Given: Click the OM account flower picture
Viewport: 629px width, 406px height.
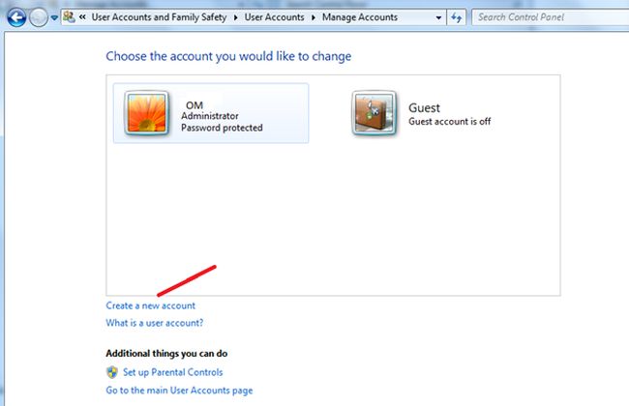Looking at the screenshot, I should coord(145,112).
